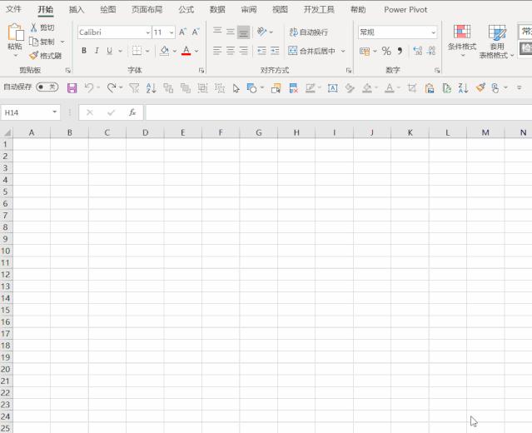Open 套用表格格式 table styles
Viewport: 532px width, 433px height.
tap(497, 42)
